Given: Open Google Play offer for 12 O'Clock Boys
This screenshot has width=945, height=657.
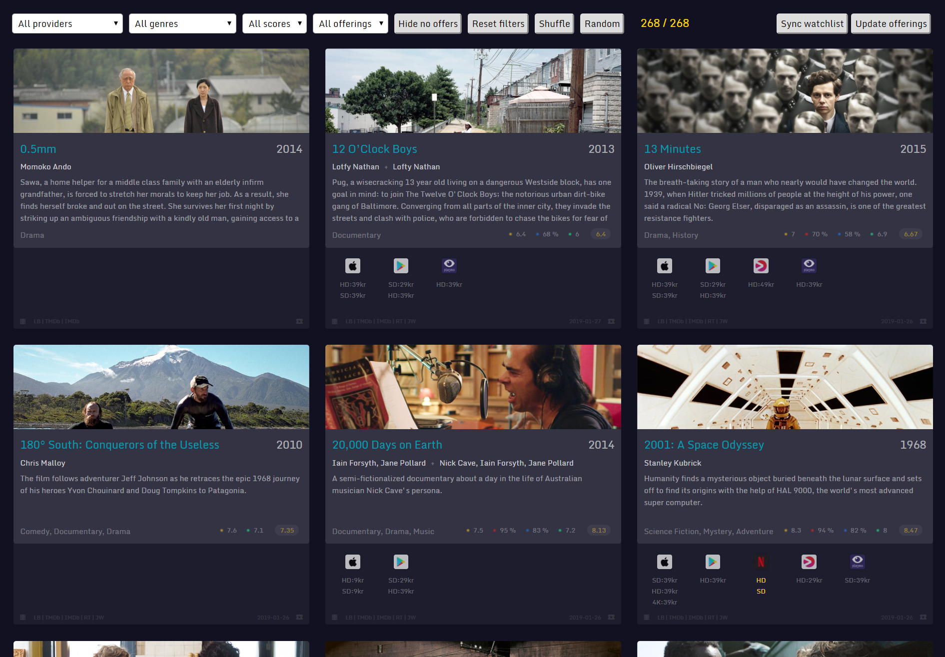Looking at the screenshot, I should click(401, 266).
